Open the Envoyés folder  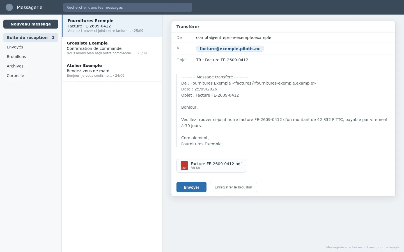click(31, 47)
